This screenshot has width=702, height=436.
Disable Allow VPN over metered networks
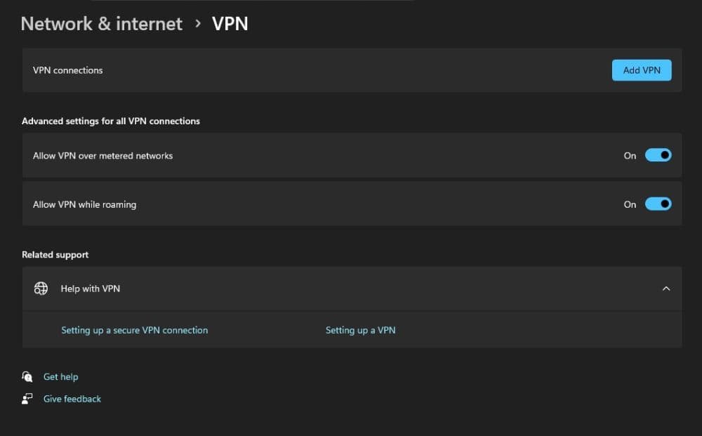point(658,155)
